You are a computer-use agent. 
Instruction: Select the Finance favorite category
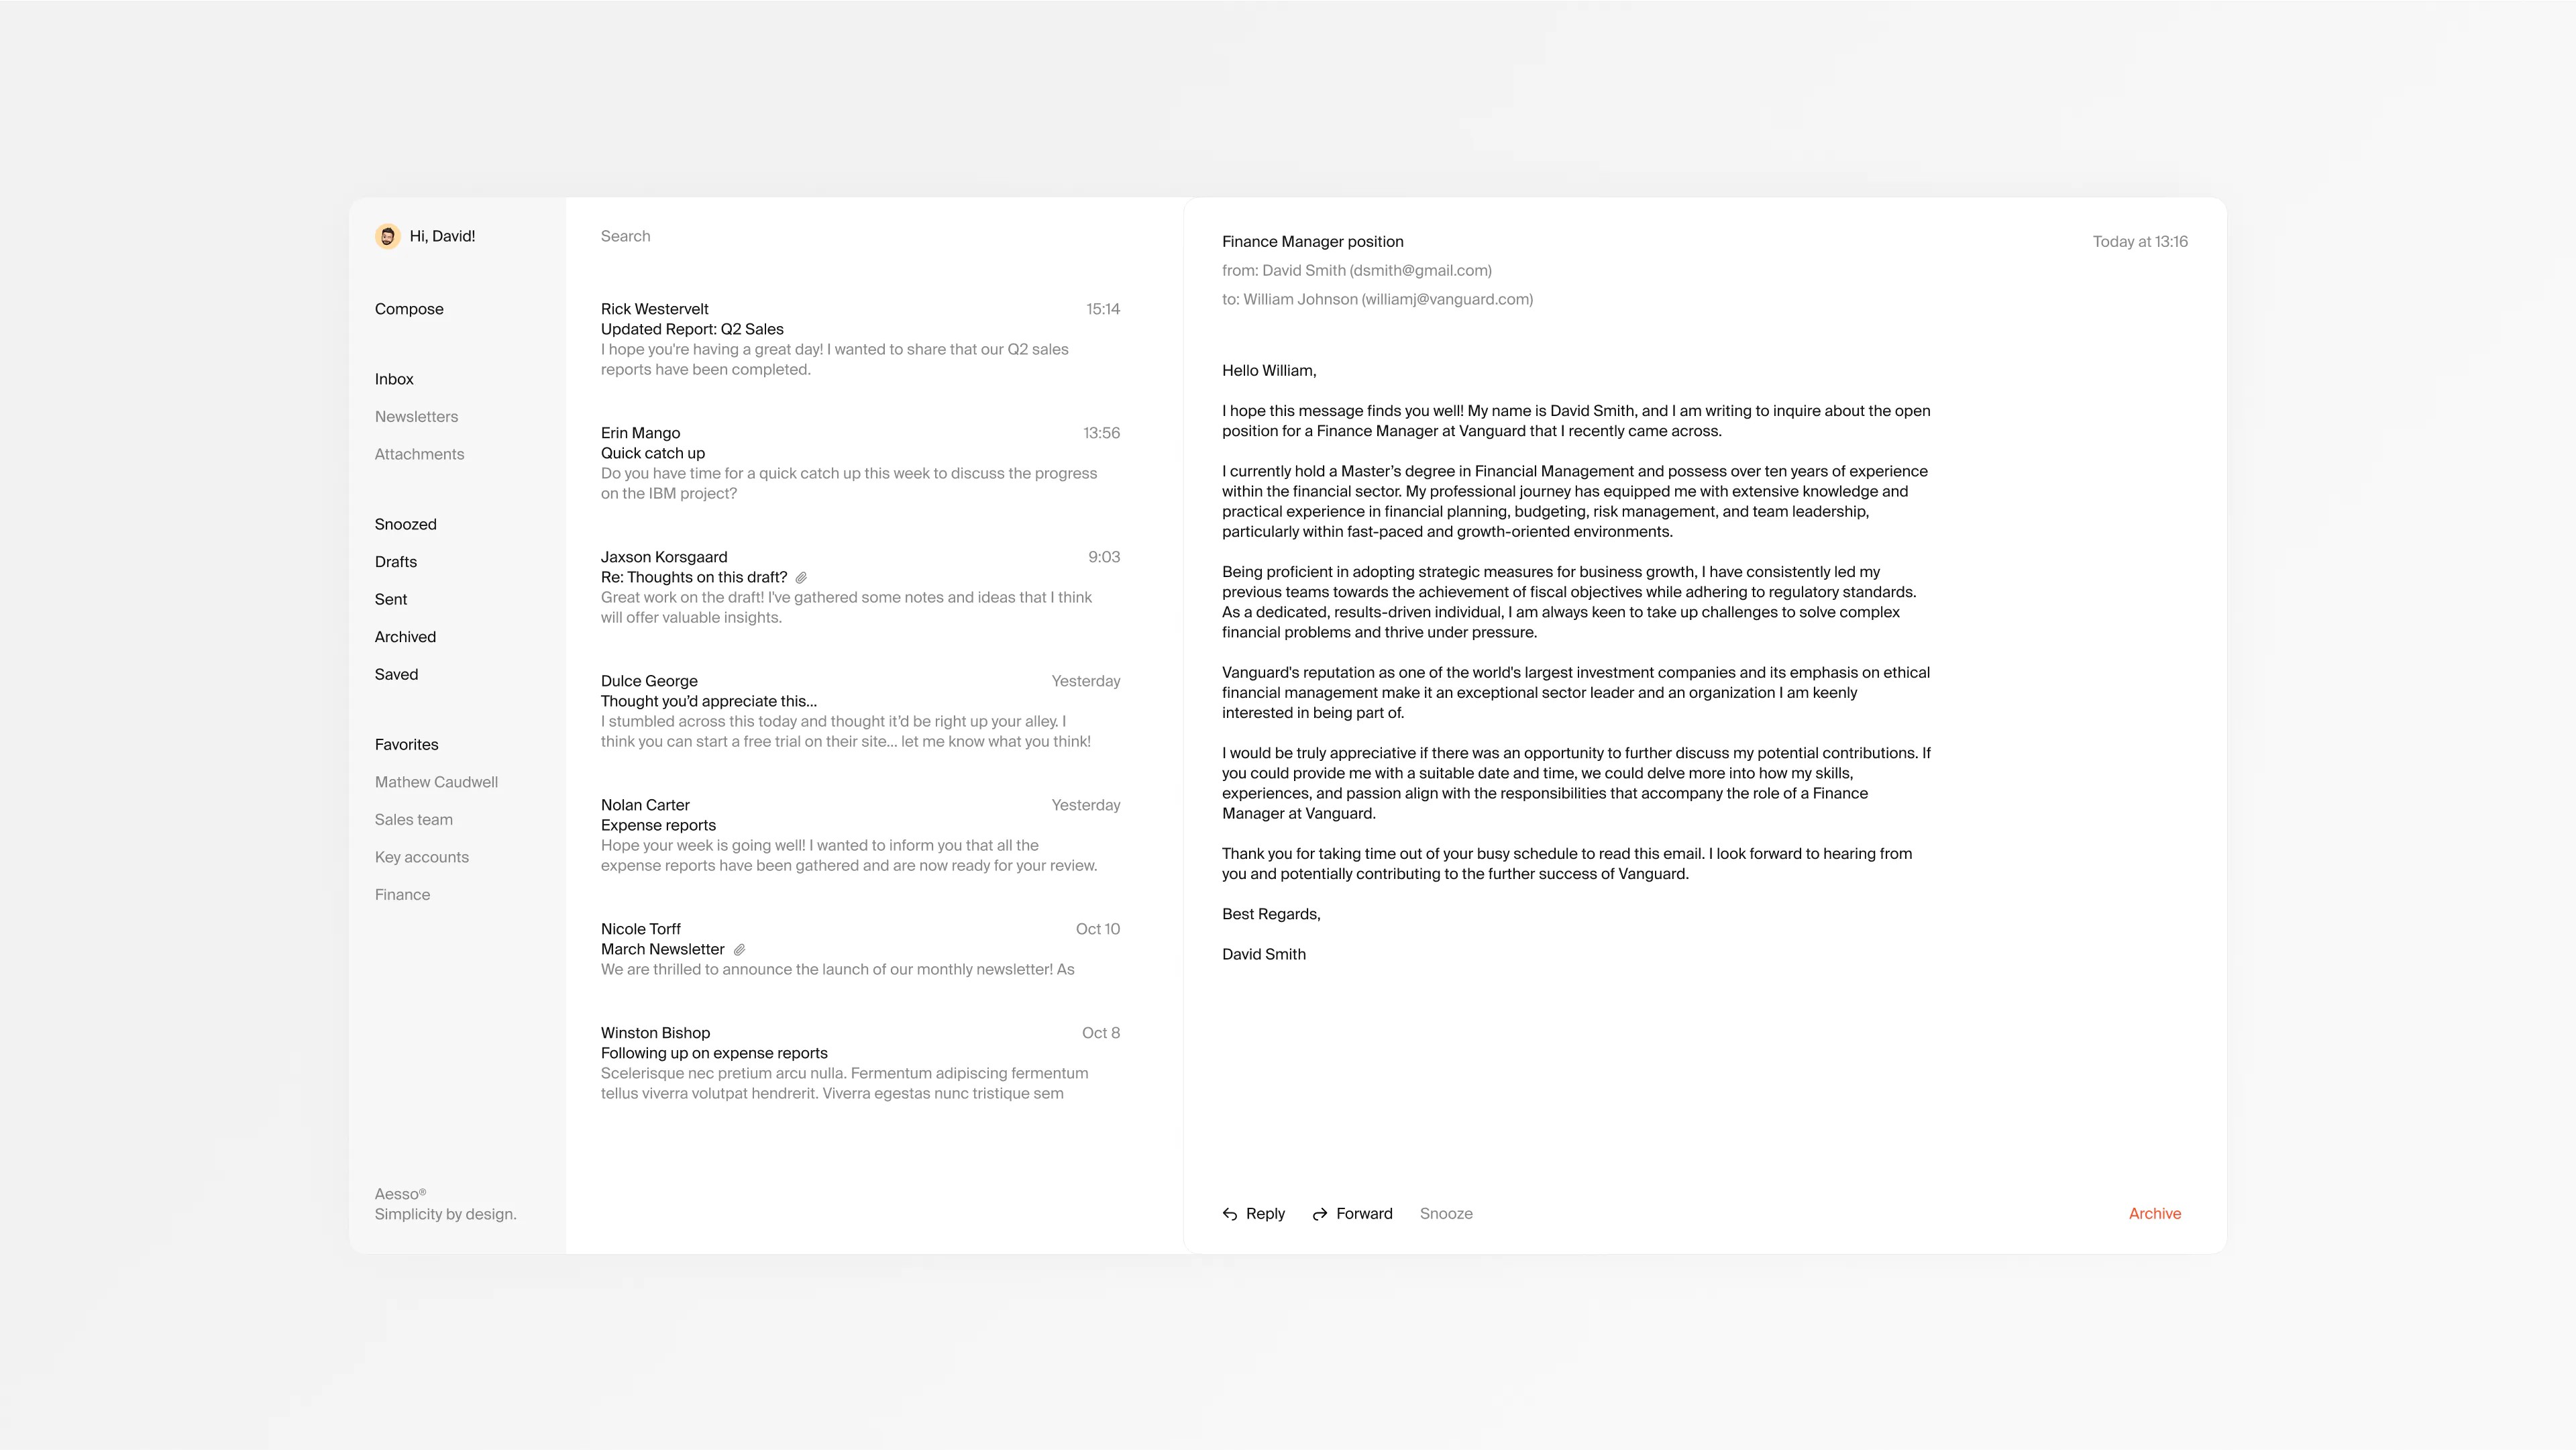point(402,894)
